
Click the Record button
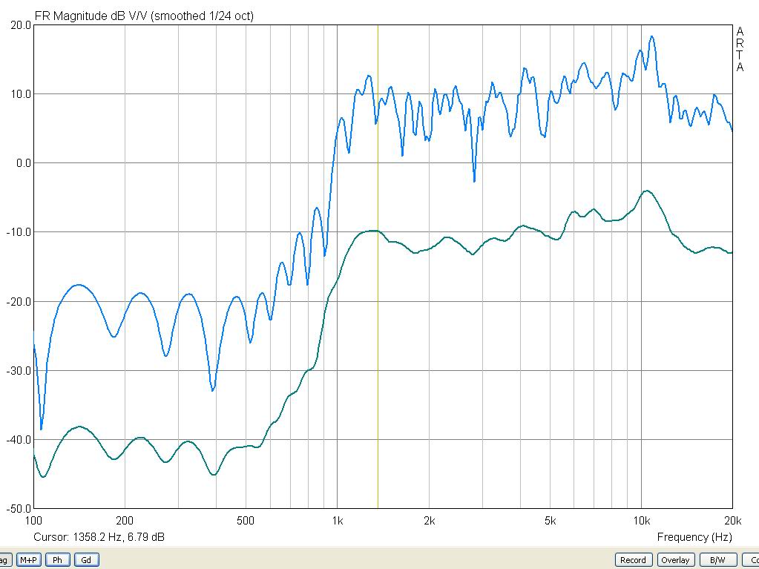(633, 560)
